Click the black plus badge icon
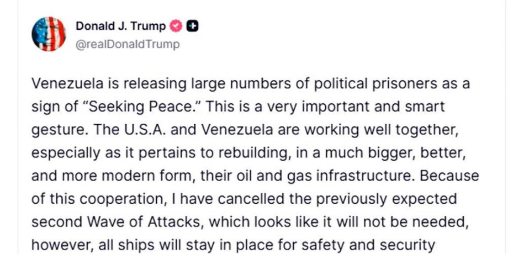This screenshot has width=508, height=254. 193,26
